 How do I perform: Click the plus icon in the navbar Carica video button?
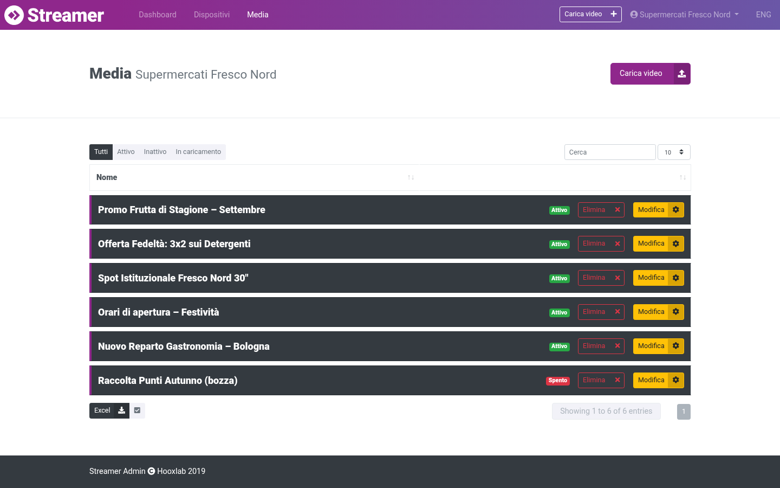pos(614,14)
